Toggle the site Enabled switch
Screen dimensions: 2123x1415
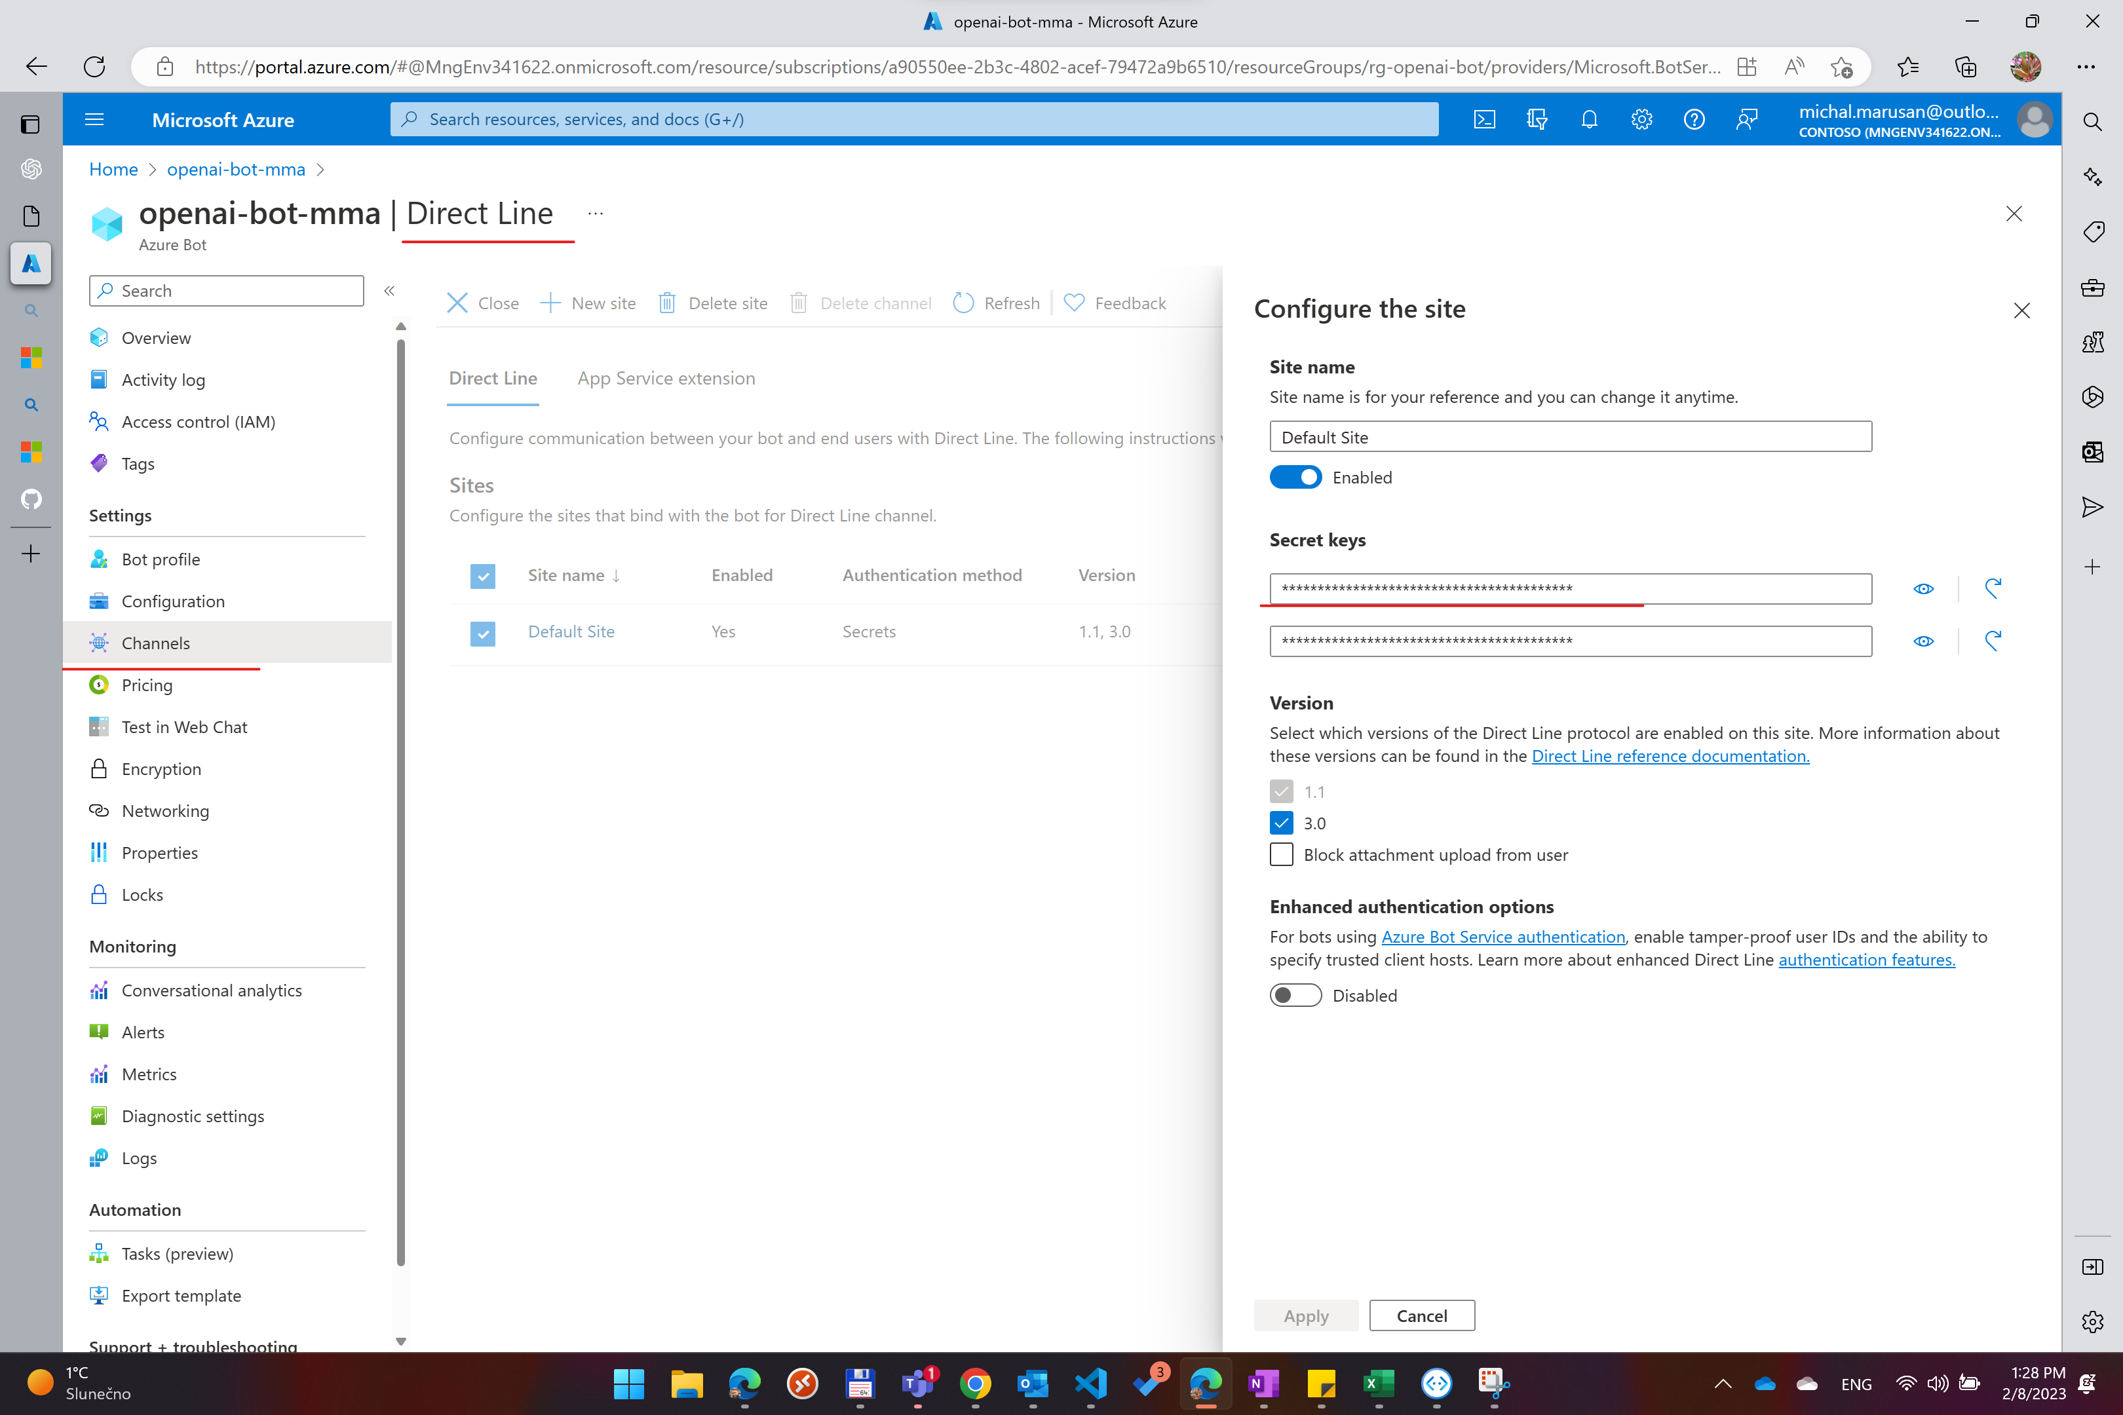point(1294,478)
